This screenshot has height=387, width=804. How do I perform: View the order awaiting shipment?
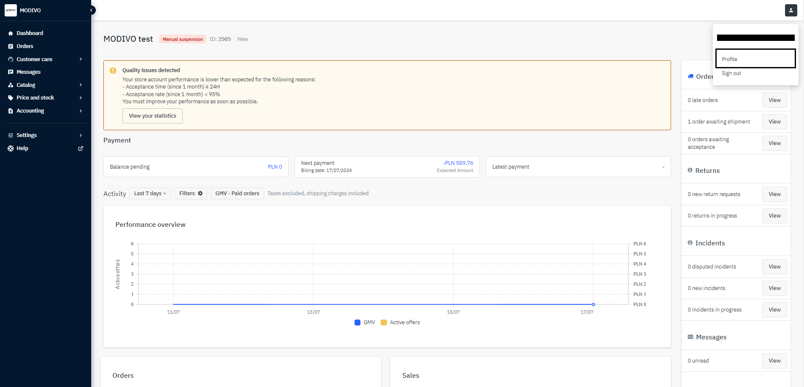click(x=774, y=122)
